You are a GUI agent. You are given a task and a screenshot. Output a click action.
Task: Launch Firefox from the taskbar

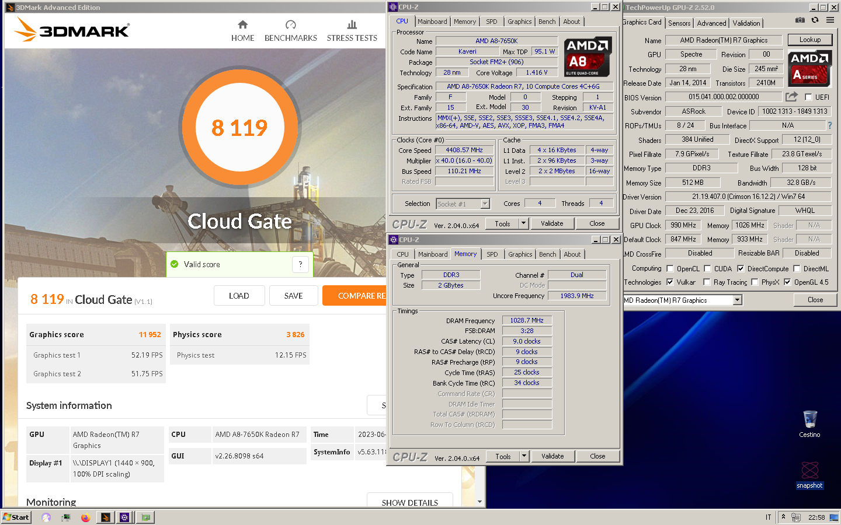85,517
